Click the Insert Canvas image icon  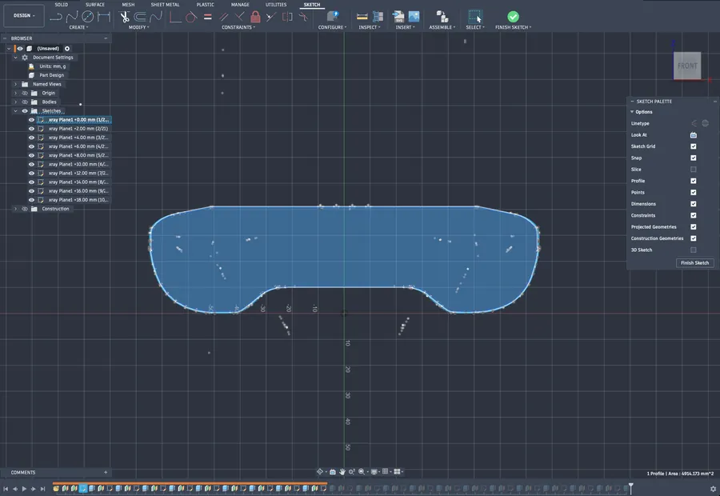click(414, 17)
